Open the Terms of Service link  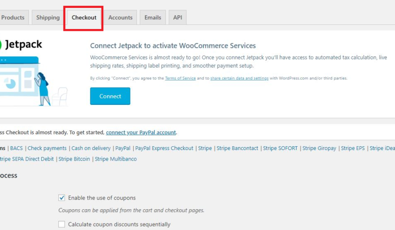pyautogui.click(x=181, y=78)
